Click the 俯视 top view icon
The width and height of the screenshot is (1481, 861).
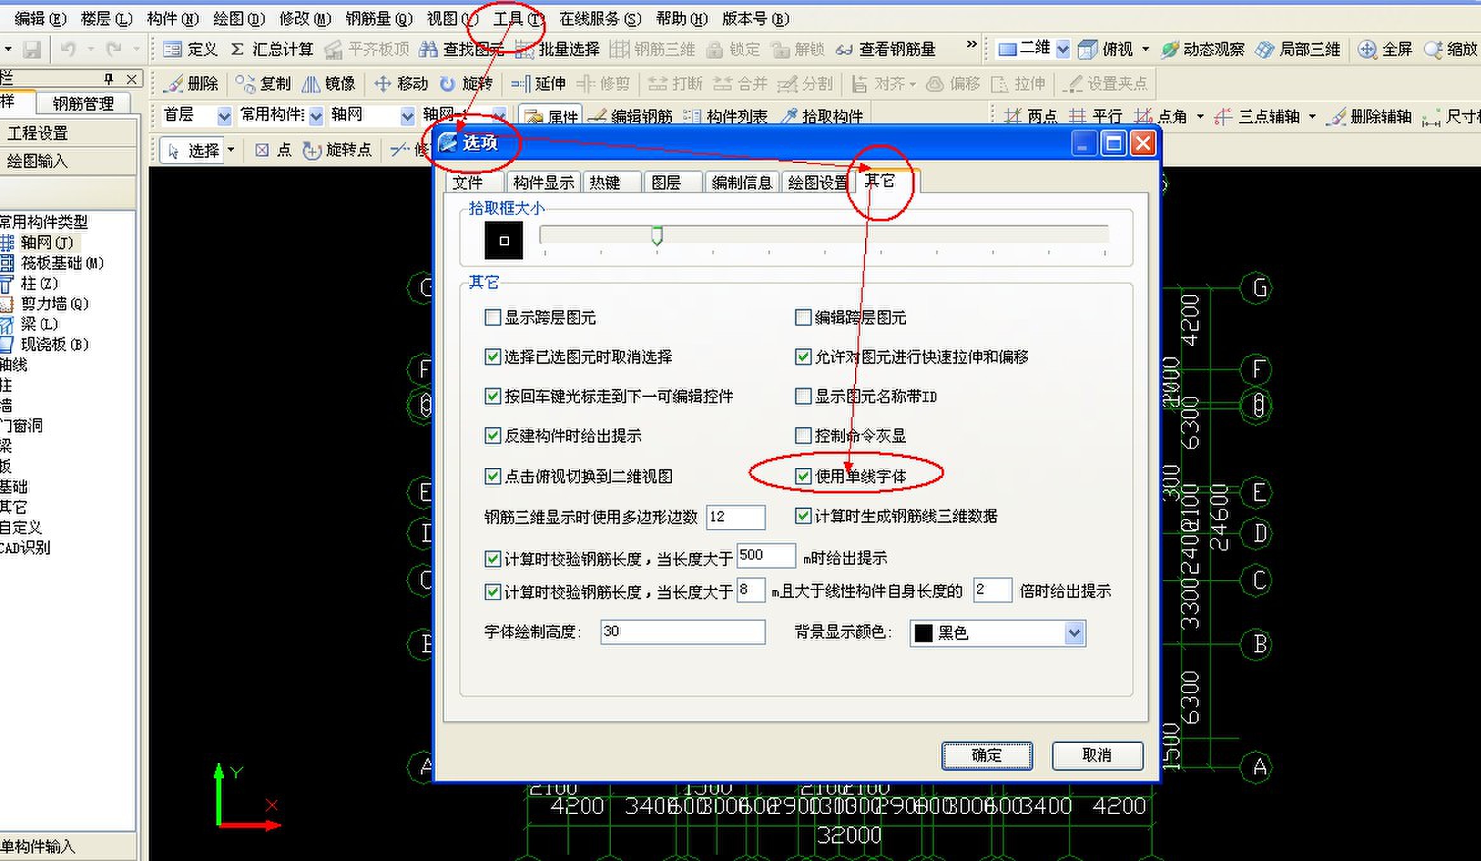point(1106,49)
